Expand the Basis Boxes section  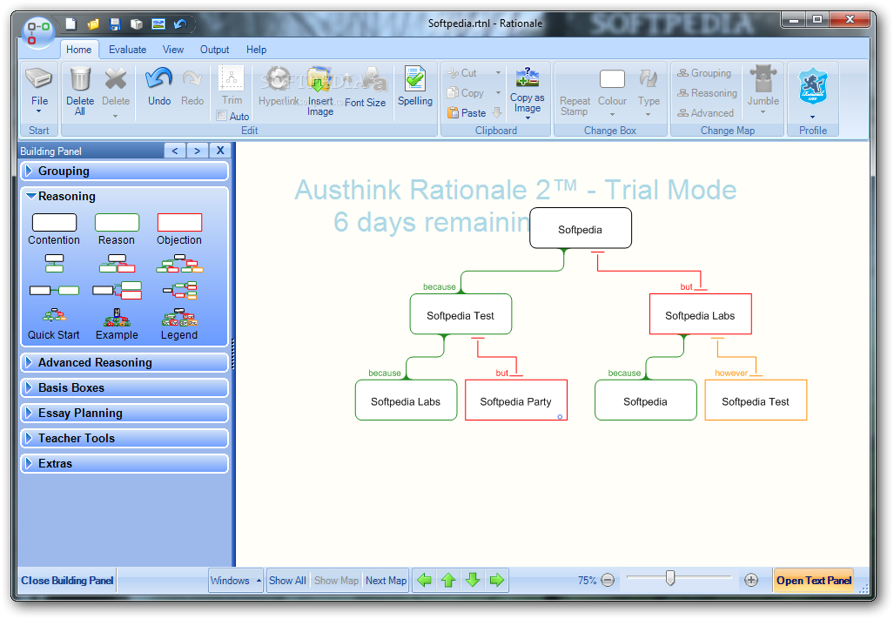[124, 387]
